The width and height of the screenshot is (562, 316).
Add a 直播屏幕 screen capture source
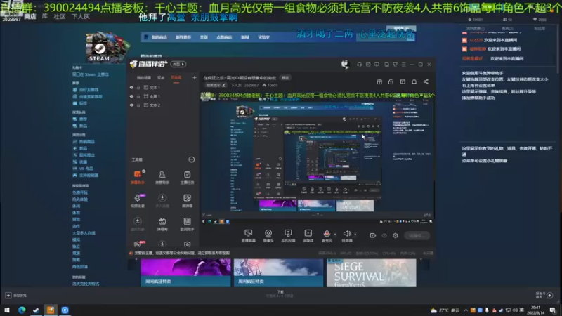pyautogui.click(x=249, y=236)
